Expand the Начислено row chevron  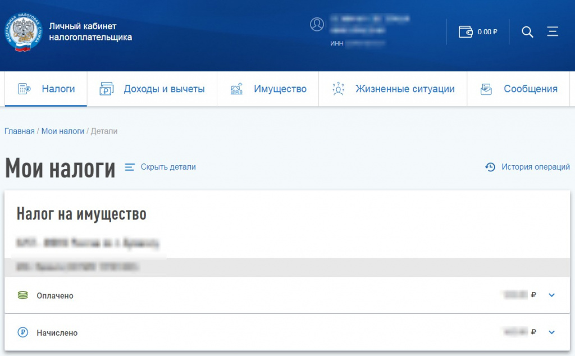[551, 332]
